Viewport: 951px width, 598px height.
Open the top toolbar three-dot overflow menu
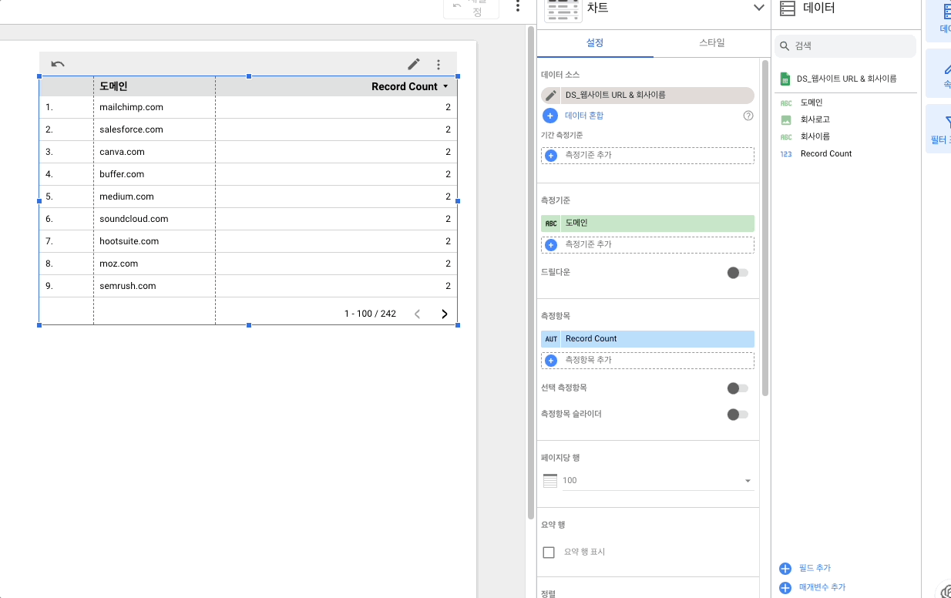point(518,6)
